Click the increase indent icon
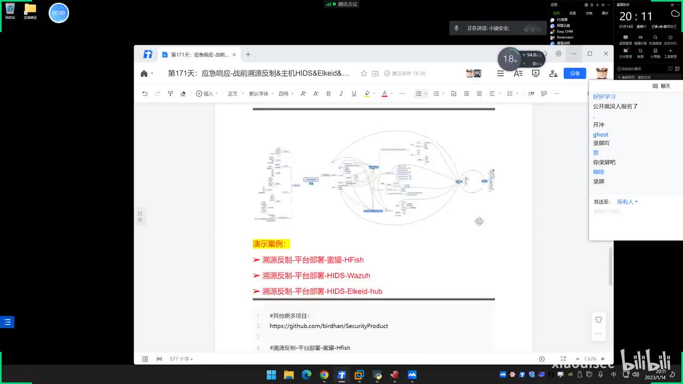 479,93
